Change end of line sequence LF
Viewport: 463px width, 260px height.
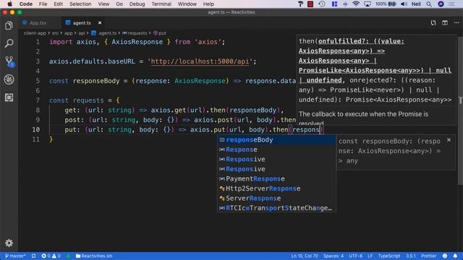coord(370,256)
